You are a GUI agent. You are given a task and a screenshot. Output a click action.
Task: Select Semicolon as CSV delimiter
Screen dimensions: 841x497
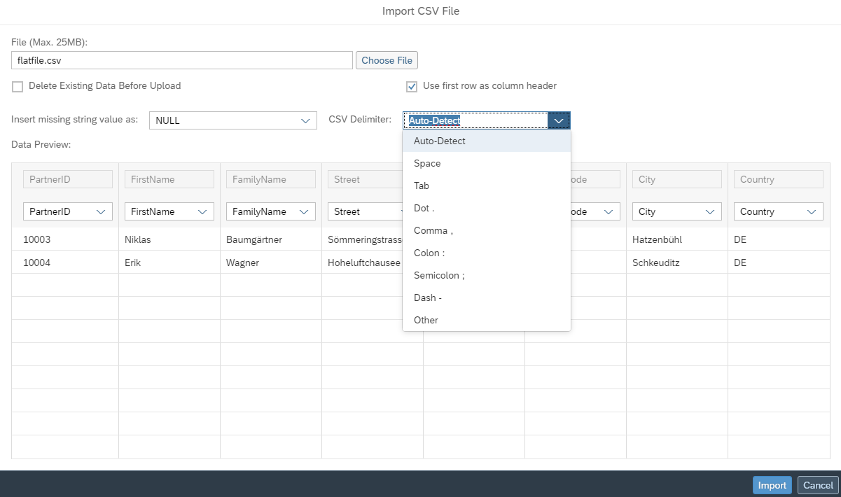439,275
